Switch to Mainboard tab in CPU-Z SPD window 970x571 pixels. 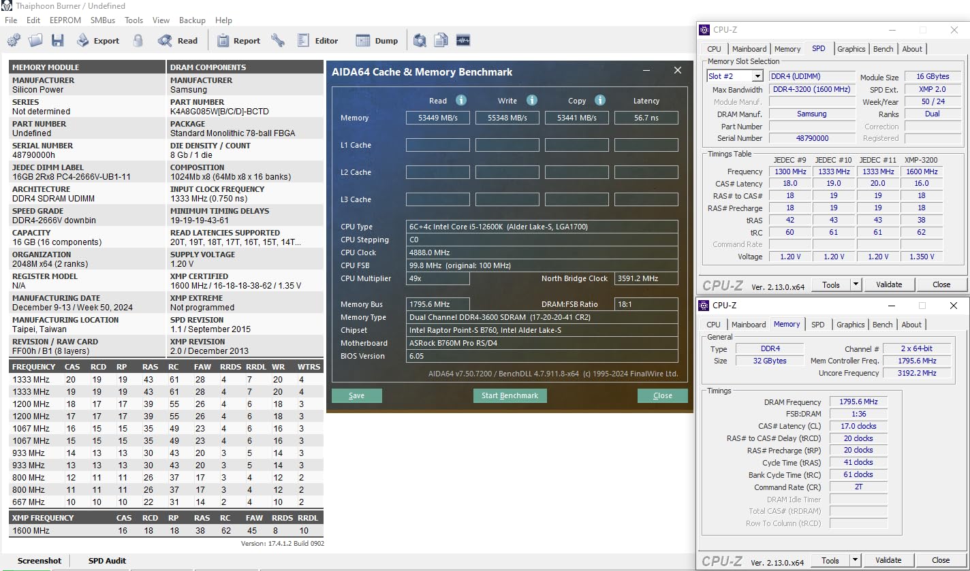(749, 49)
